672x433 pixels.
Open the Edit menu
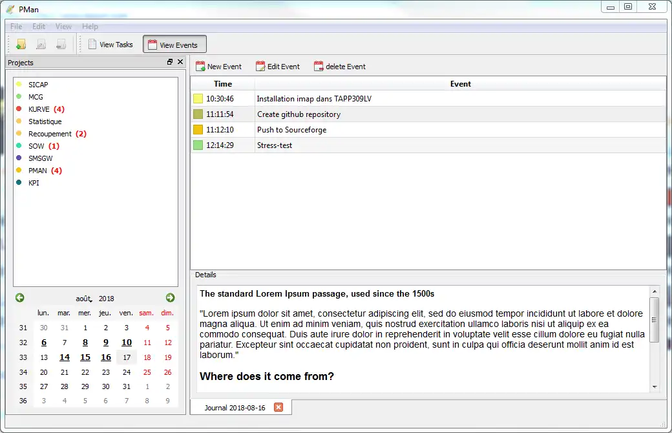[x=39, y=26]
